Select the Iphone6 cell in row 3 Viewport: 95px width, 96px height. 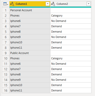tap(30, 21)
